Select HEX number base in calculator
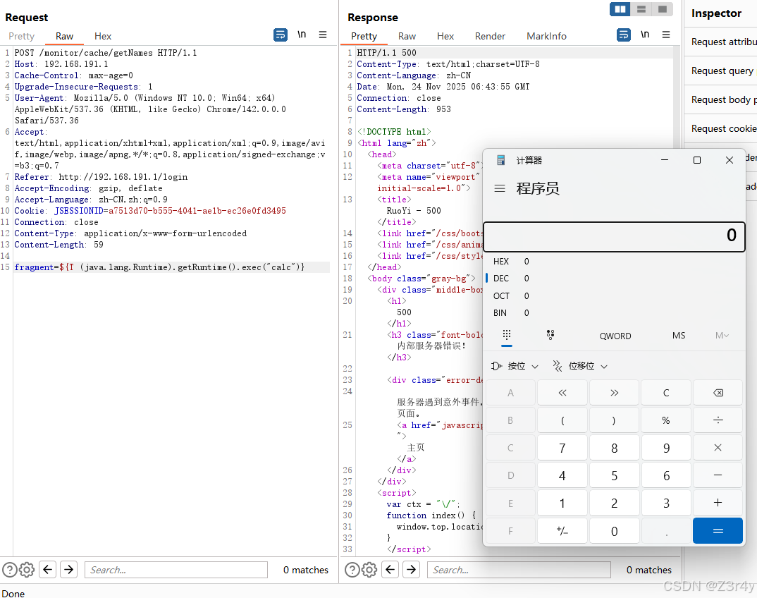The height and width of the screenshot is (598, 757). 614,262
